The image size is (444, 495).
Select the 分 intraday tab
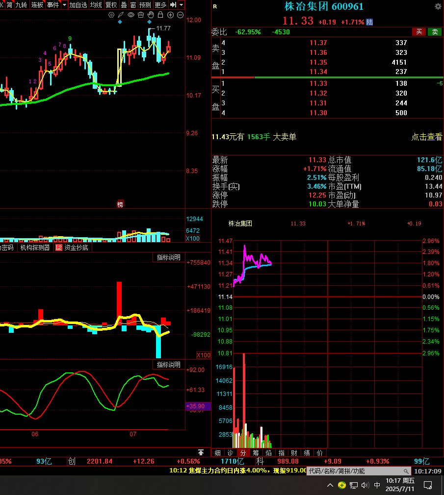243,453
